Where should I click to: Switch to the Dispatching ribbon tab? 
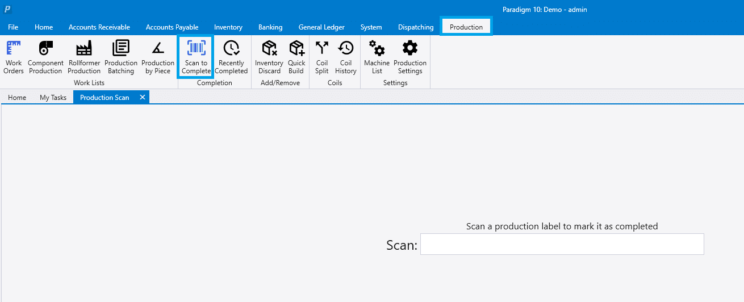(416, 27)
